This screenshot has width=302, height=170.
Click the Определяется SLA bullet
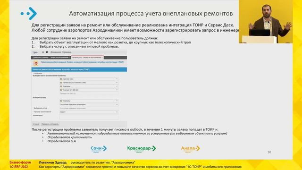[61, 141]
